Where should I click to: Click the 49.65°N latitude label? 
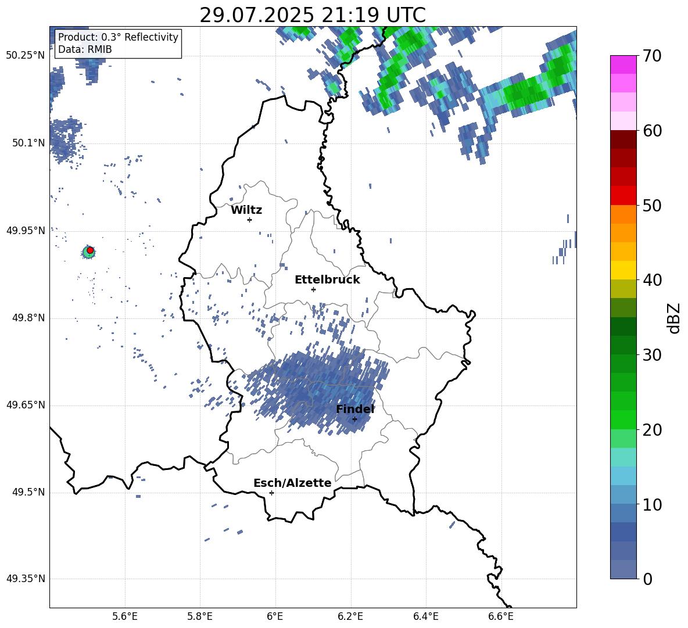pos(26,405)
